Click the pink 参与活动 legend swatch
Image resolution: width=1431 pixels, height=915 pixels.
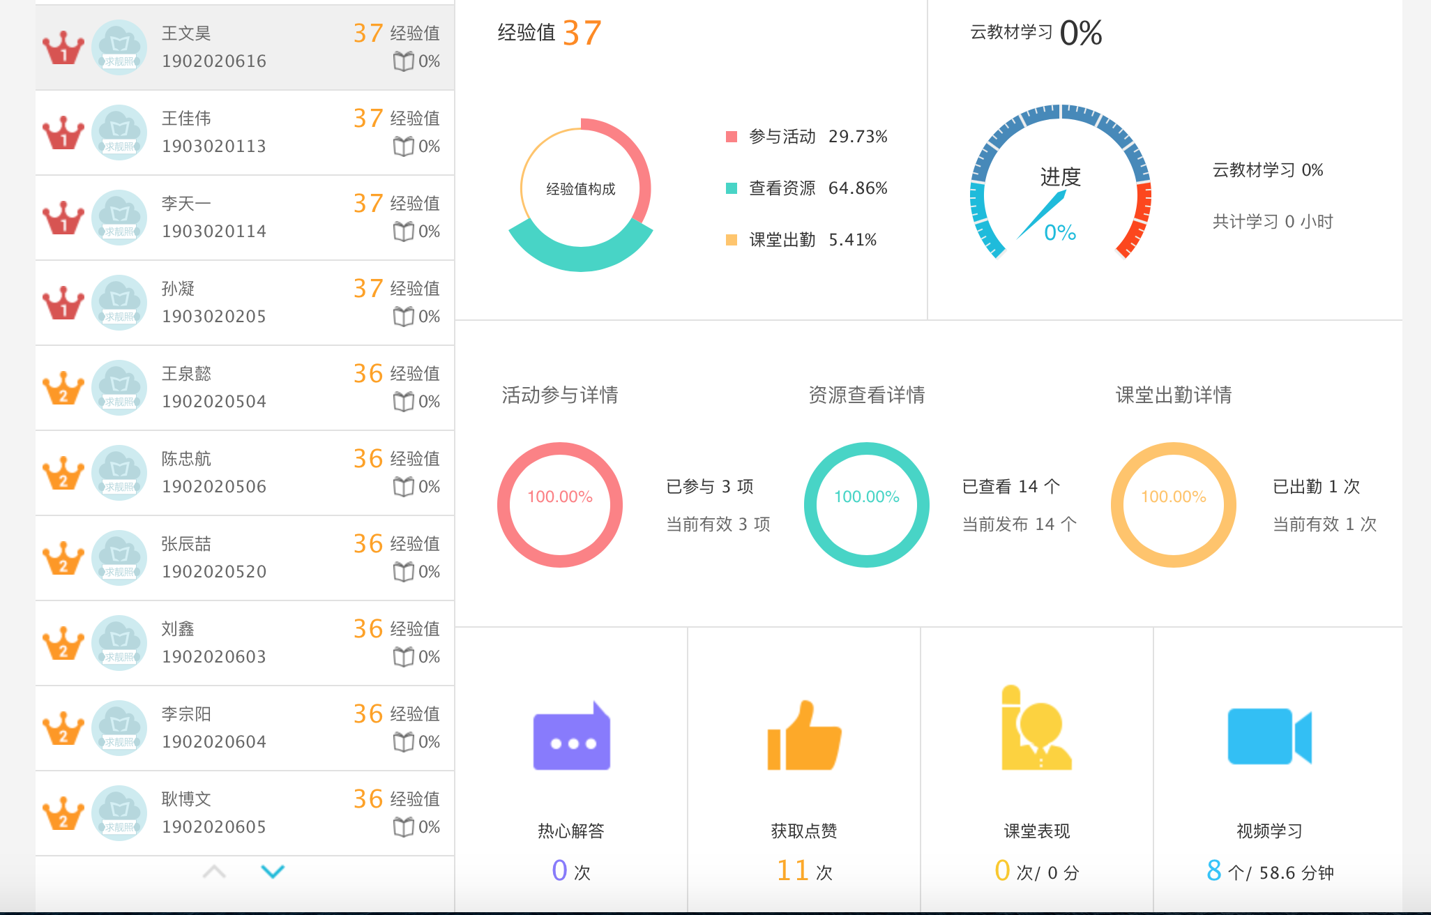732,137
